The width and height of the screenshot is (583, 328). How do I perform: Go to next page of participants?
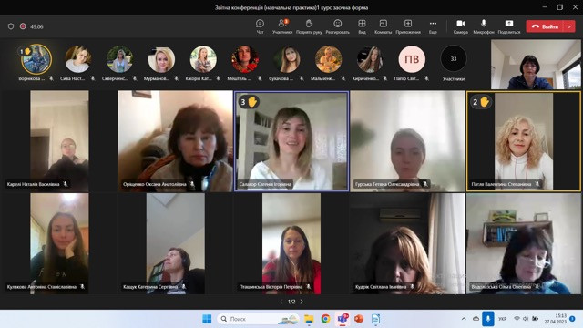tap(302, 302)
